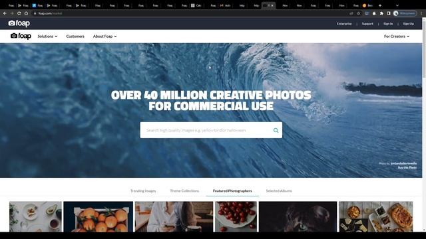Open the extensions puzzle-piece icon
This screenshot has width=426, height=239.
click(381, 13)
